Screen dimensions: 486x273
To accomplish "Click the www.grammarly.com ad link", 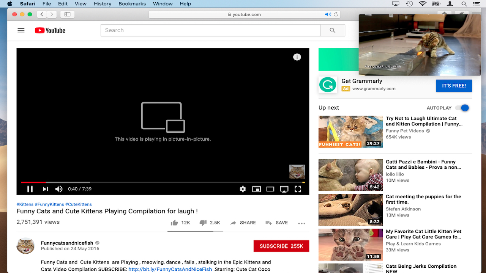I will (374, 89).
